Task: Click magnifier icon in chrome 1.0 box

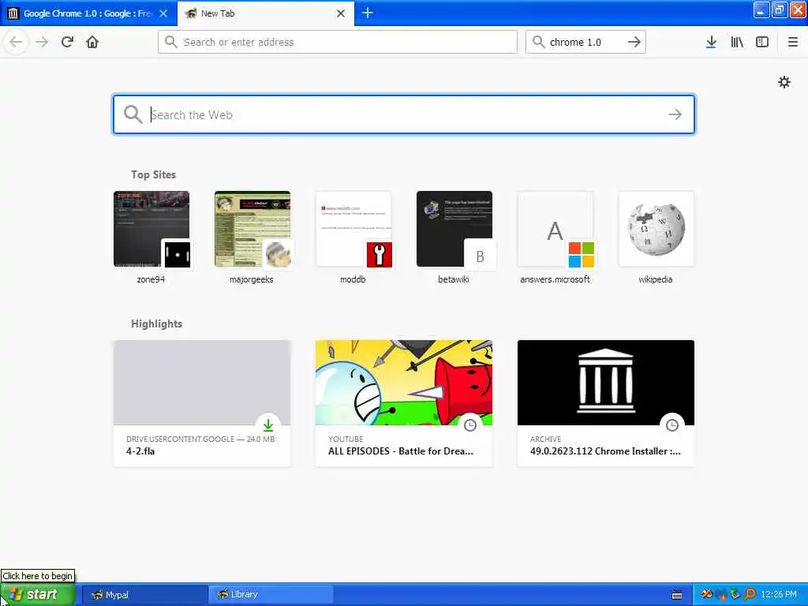Action: [538, 42]
